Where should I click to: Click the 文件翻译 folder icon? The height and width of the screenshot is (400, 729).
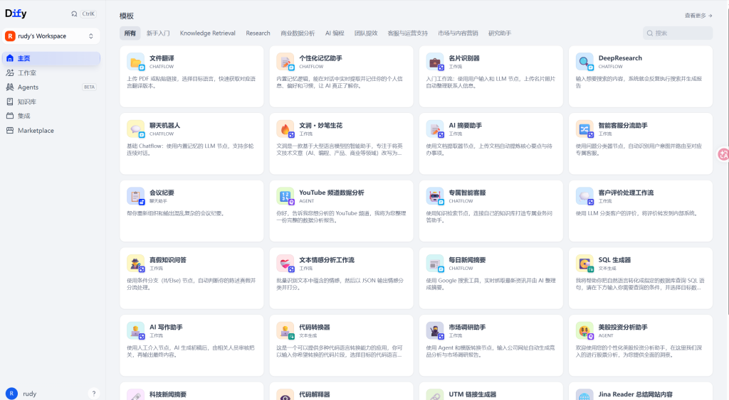coord(136,62)
